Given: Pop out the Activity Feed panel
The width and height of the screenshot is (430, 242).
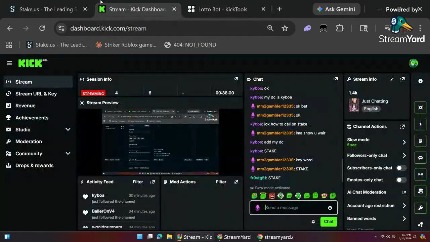Looking at the screenshot, I should click(153, 182).
